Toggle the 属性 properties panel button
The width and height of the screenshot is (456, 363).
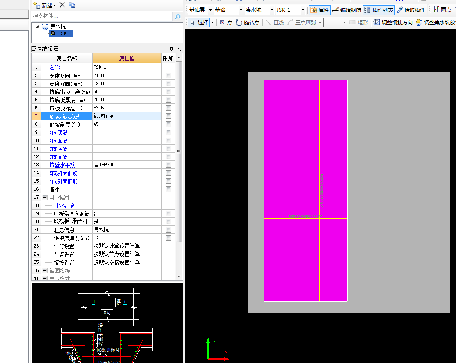(319, 10)
